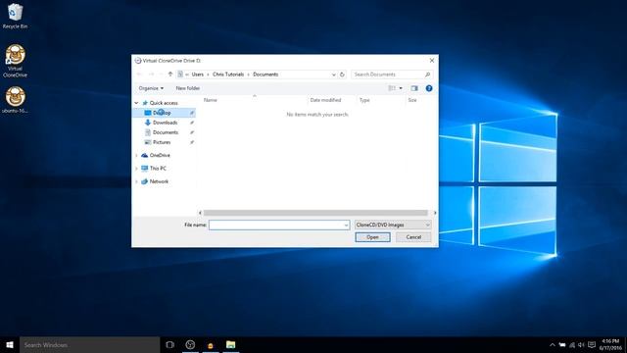Collapse the Quick access tree node
The width and height of the screenshot is (627, 353).
(x=136, y=103)
